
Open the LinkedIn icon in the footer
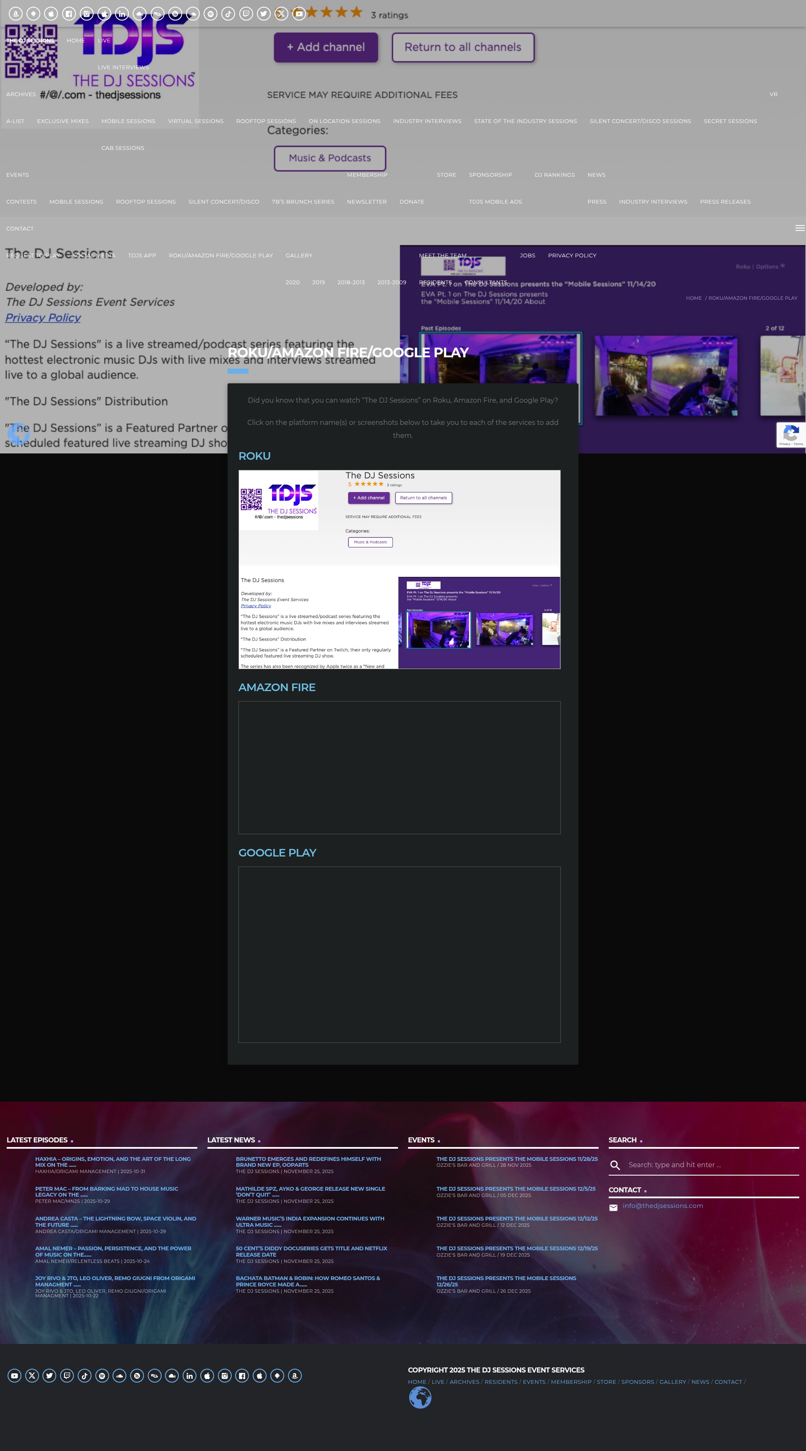pos(189,1375)
